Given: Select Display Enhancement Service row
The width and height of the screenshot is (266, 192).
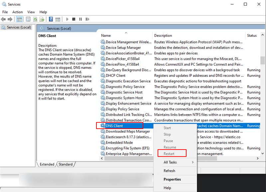Looking at the screenshot, I should click(180, 103).
